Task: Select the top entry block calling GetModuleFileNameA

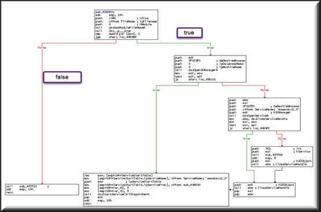Action: (126, 24)
